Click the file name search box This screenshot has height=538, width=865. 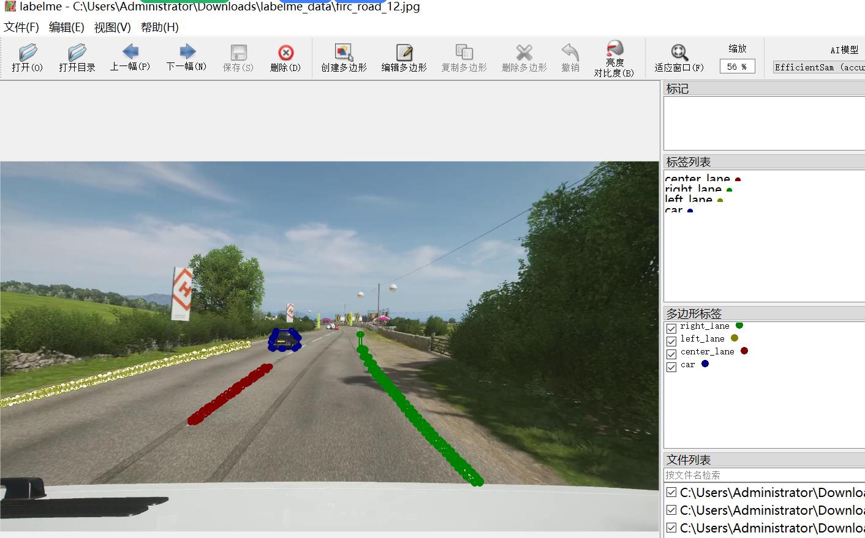coord(763,475)
